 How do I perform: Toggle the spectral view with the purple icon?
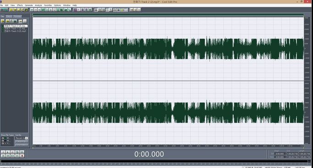pos(75,10)
